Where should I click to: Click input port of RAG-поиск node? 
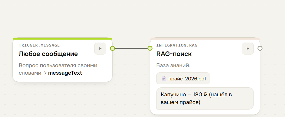click(150, 48)
